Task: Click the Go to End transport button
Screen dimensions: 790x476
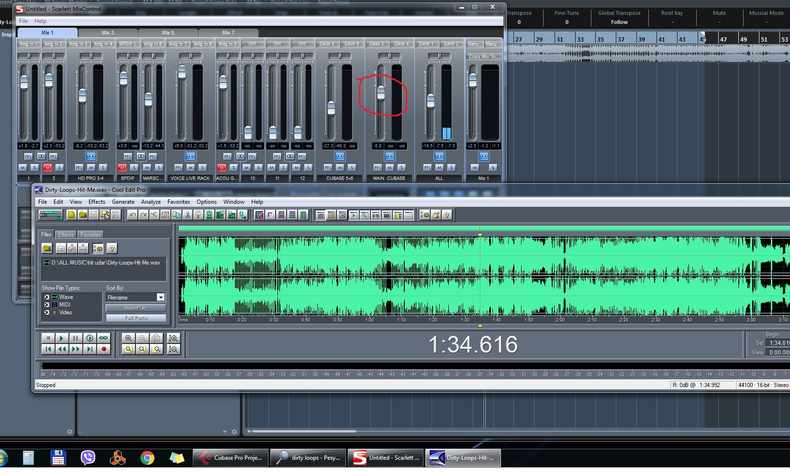Action: click(x=89, y=349)
